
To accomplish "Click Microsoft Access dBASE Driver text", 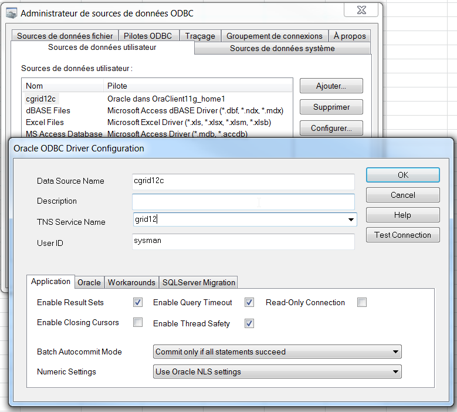I will click(x=195, y=110).
